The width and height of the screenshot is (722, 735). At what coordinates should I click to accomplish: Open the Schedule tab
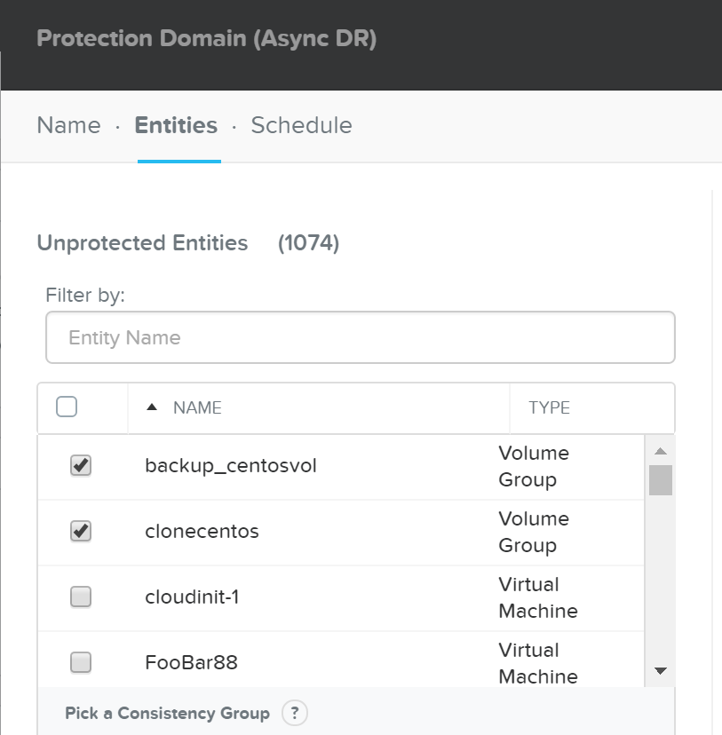tap(300, 125)
